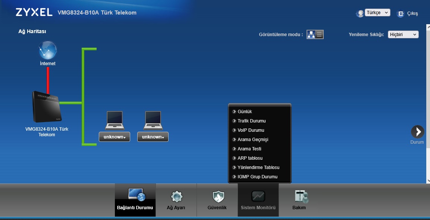Open Arama Testi menu entry

click(249, 149)
